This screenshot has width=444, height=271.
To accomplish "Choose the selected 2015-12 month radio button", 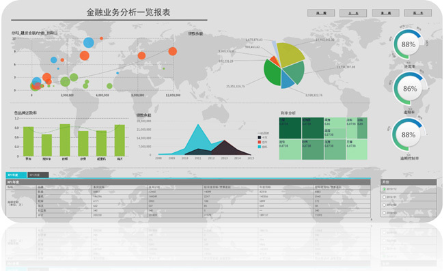I will point(385,189).
